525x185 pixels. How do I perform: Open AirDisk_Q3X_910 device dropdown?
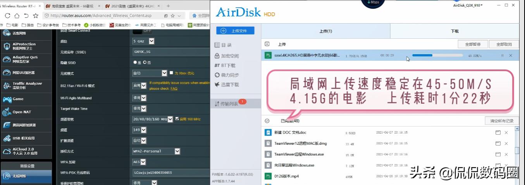468,5
